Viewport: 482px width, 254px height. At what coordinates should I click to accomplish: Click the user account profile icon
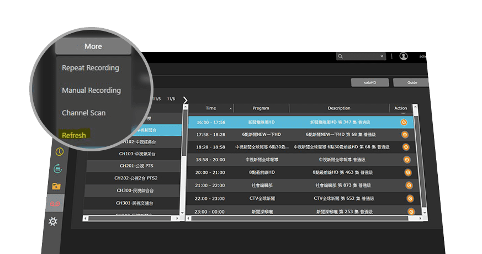(x=404, y=56)
